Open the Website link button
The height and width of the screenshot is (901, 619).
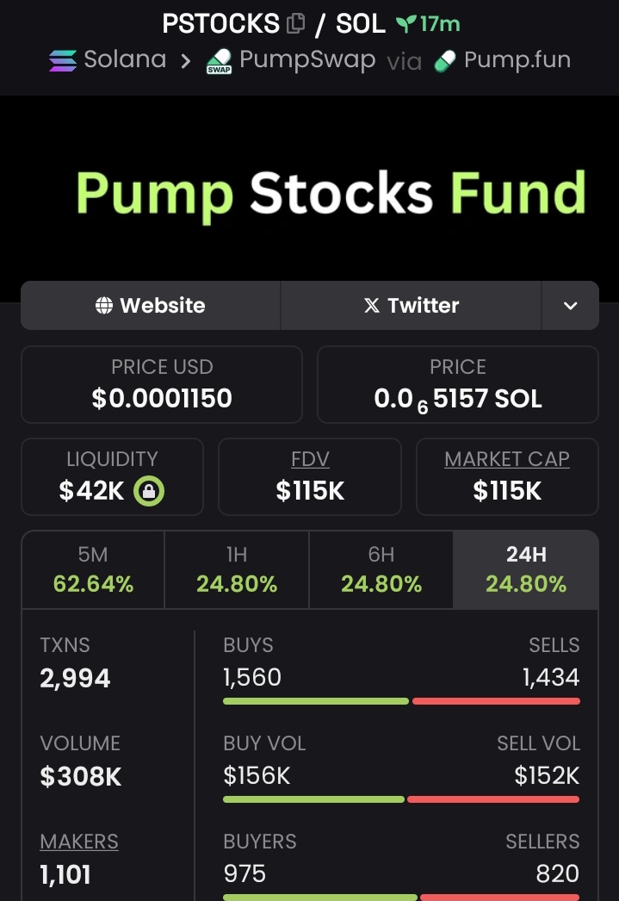coord(151,306)
